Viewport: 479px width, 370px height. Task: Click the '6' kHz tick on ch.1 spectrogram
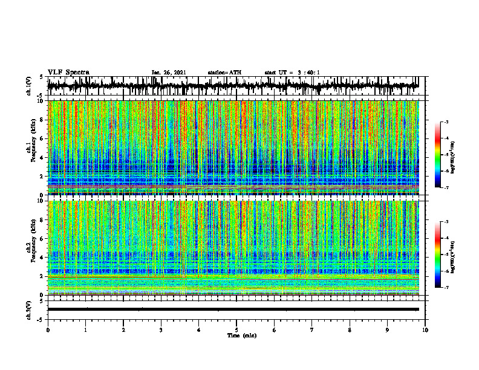coord(42,138)
